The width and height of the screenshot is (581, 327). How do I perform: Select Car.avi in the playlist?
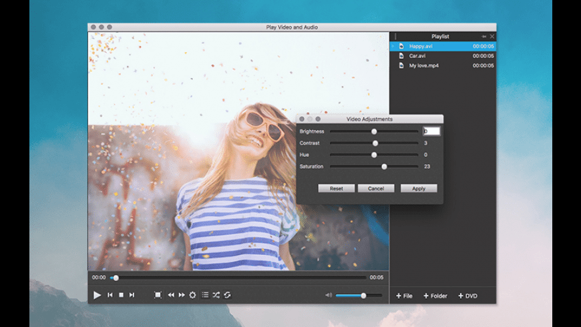click(x=417, y=56)
